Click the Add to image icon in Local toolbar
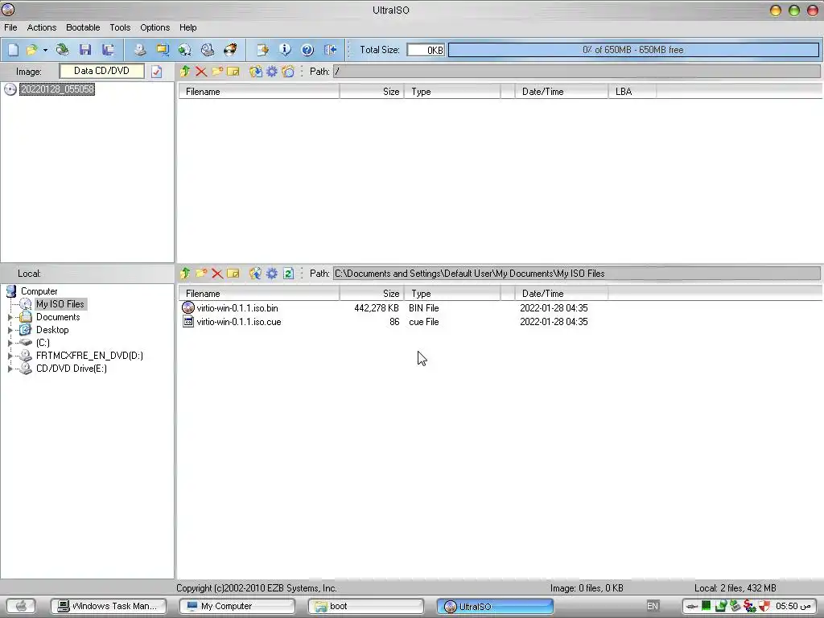Viewport: 824px width, 618px height. (x=255, y=274)
